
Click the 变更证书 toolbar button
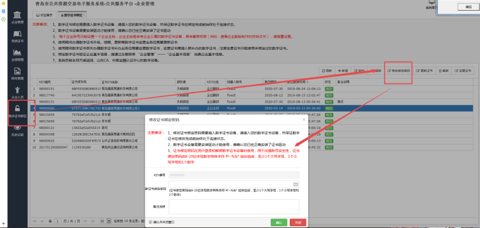point(462,71)
